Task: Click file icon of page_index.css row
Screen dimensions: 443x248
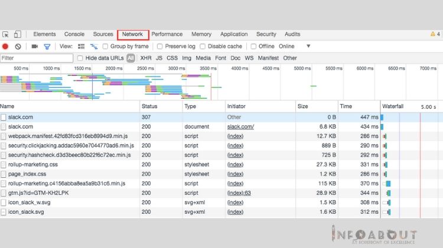Action: pos(3,174)
